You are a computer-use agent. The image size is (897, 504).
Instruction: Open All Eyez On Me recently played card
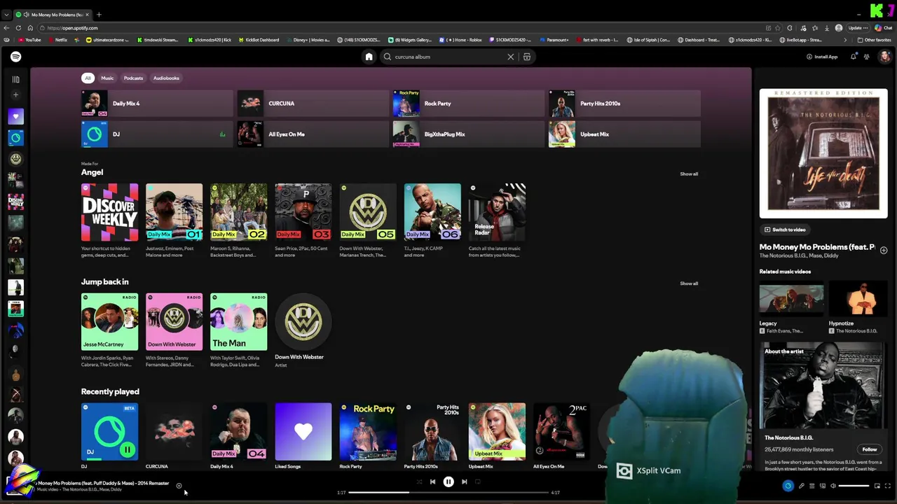pos(561,431)
